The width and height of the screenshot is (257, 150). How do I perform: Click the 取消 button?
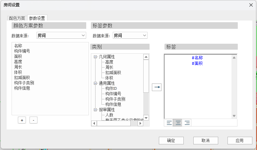pos(206,140)
